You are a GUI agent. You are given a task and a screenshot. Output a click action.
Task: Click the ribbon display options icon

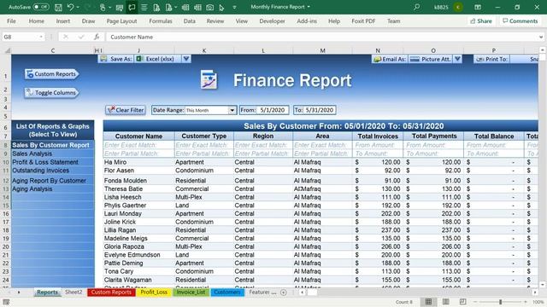coord(478,7)
